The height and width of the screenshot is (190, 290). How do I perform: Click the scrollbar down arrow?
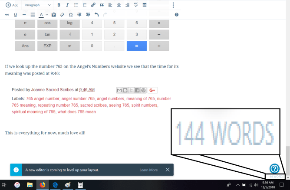(288, 177)
